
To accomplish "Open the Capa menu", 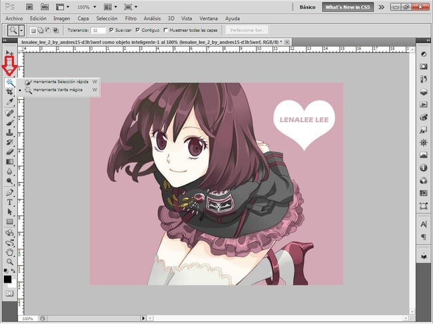I will 83,19.
